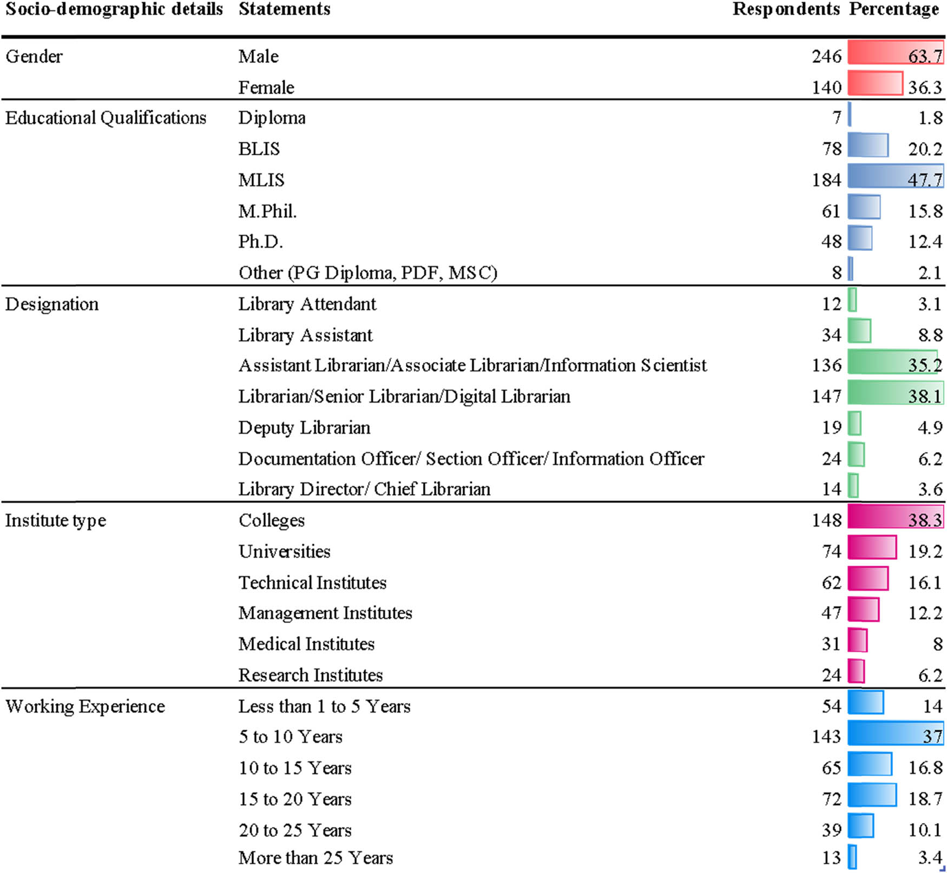Click the 'Socio-demographic details' column header

(114, 10)
